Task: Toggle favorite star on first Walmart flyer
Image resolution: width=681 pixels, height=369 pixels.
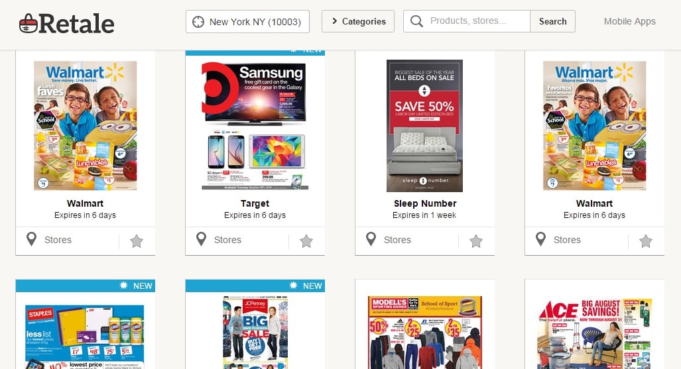Action: point(137,241)
